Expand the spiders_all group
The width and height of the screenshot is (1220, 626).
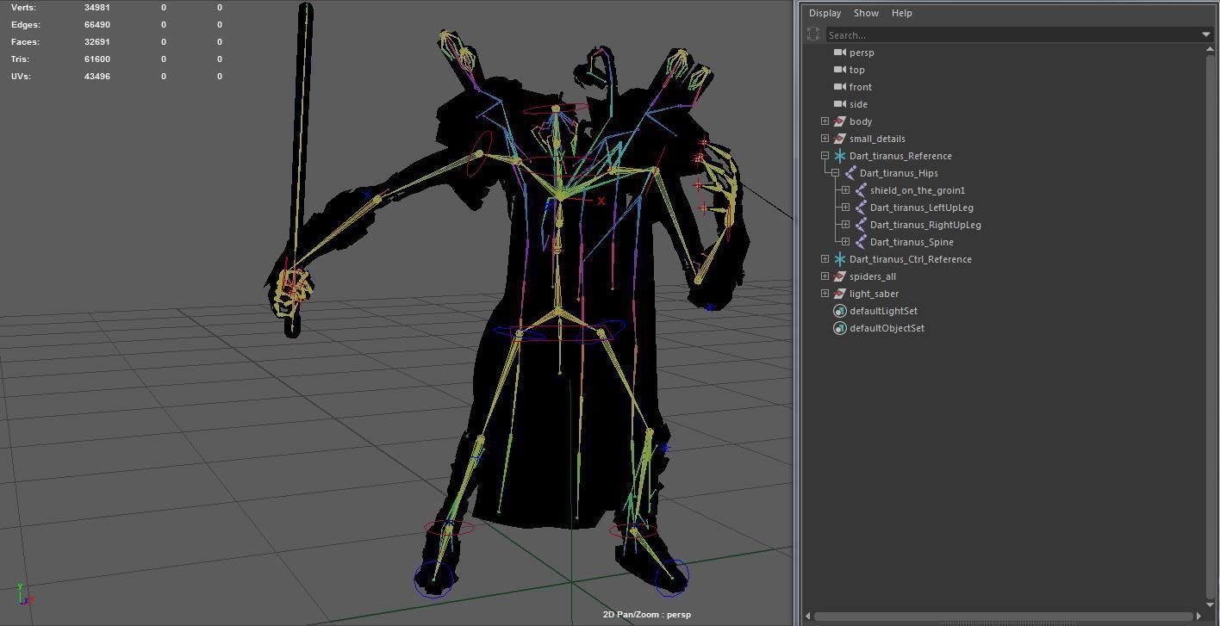point(825,276)
